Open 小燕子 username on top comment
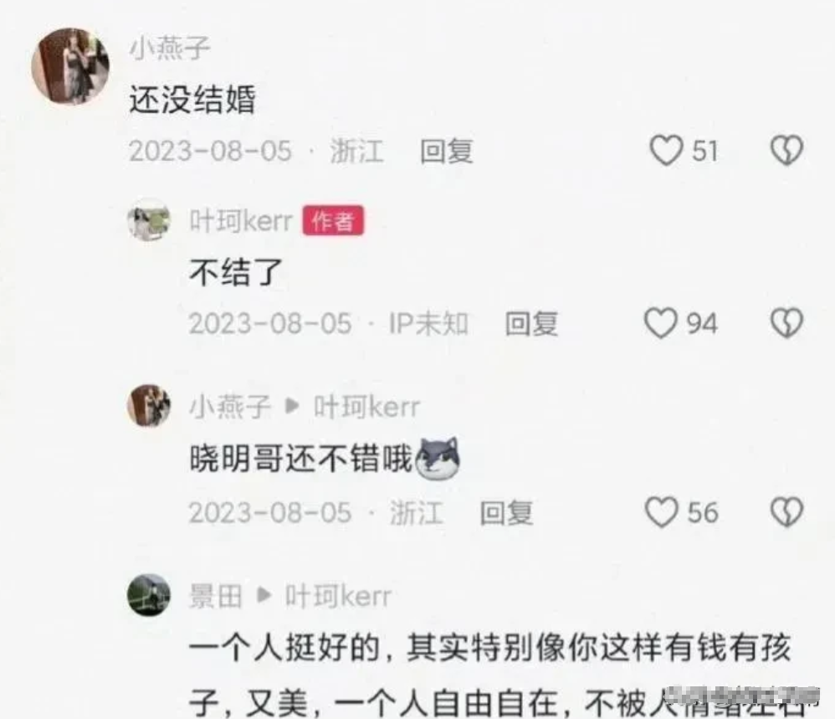835x719 pixels. click(x=170, y=48)
